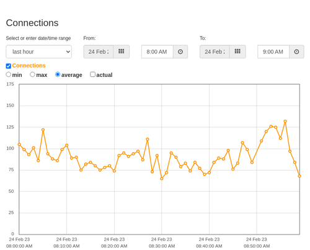Click the last data point near 68
This screenshot has width=310, height=250.
tap(299, 176)
